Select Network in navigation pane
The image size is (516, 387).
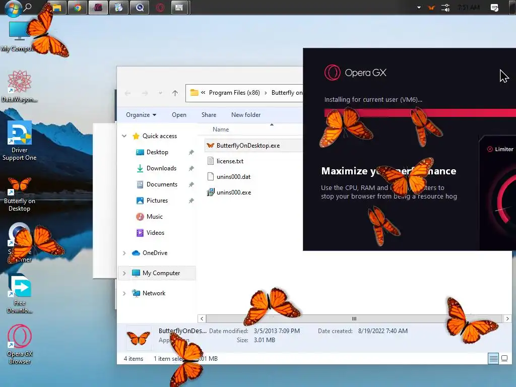(154, 293)
